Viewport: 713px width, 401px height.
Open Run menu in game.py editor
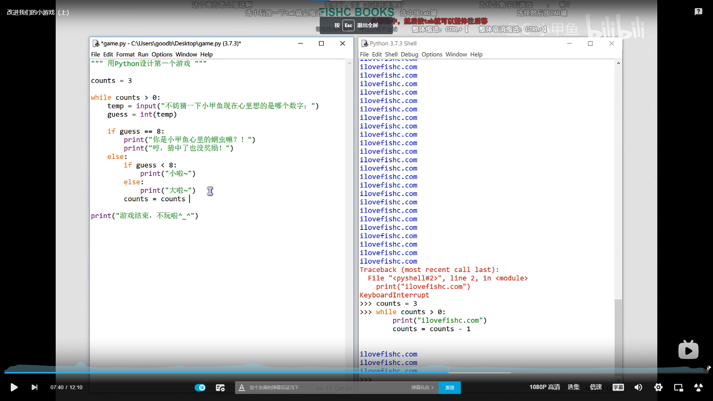click(143, 54)
